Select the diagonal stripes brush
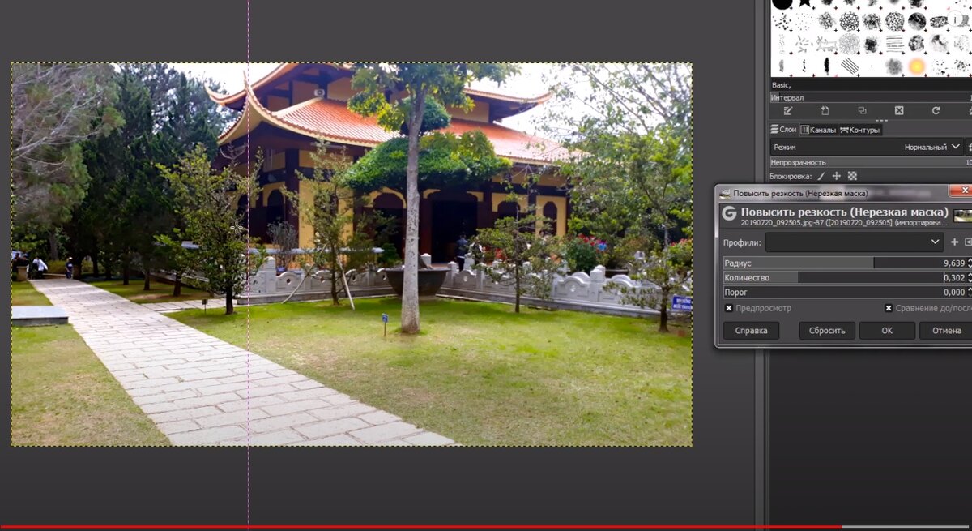 (849, 66)
